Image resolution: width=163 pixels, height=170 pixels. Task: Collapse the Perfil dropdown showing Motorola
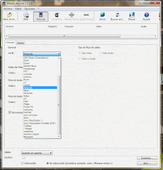[x=42, y=54]
